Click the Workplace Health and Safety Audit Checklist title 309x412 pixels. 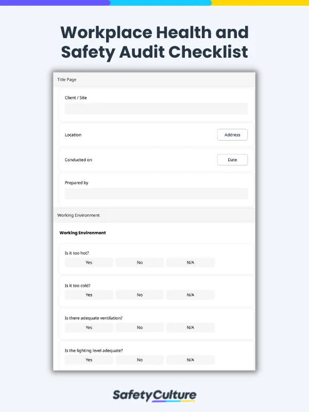(x=154, y=42)
